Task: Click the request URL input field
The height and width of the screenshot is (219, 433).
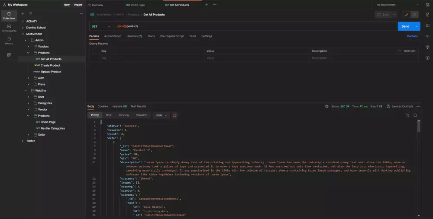Action: pos(255,26)
